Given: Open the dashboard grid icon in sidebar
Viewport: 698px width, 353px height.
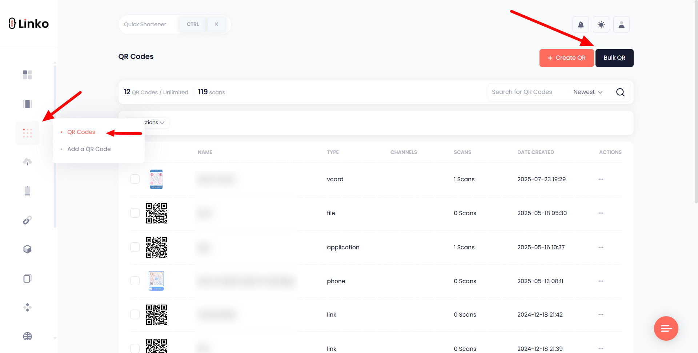Looking at the screenshot, I should (x=27, y=75).
